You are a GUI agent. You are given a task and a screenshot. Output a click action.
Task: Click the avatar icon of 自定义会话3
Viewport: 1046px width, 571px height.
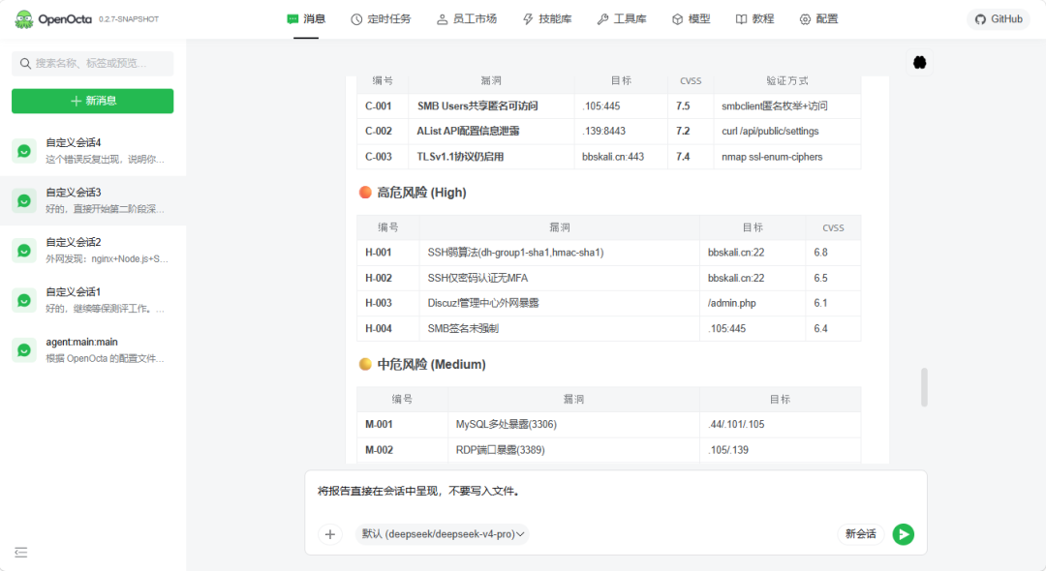point(24,200)
